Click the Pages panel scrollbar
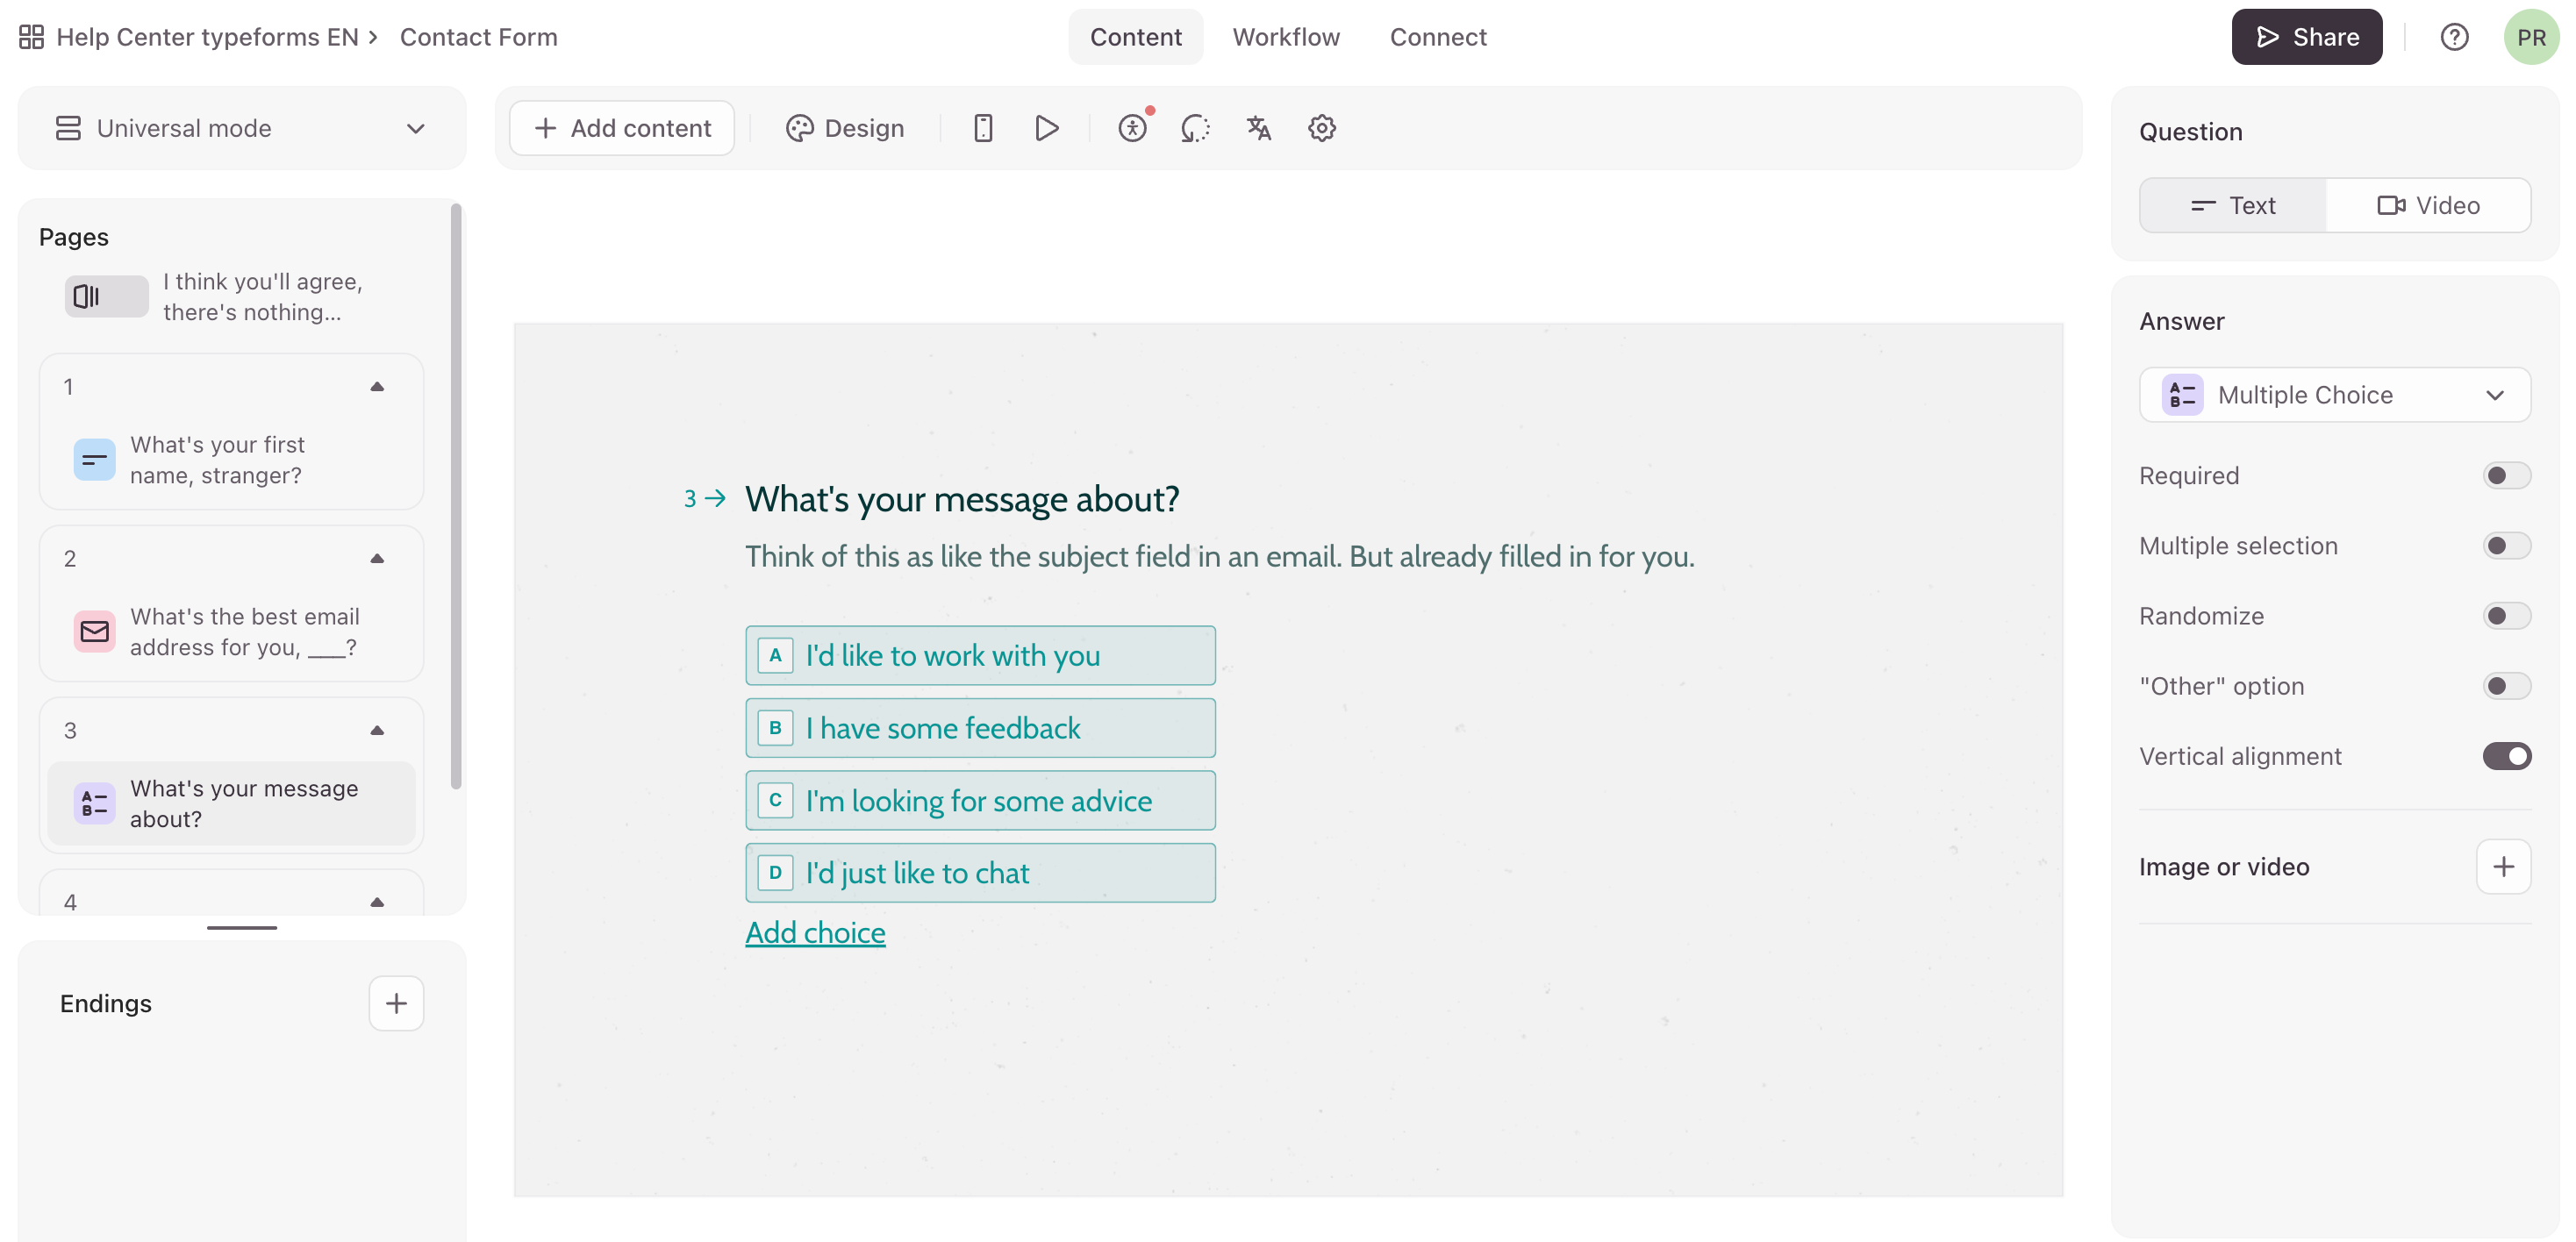2576x1242 pixels. pyautogui.click(x=456, y=496)
